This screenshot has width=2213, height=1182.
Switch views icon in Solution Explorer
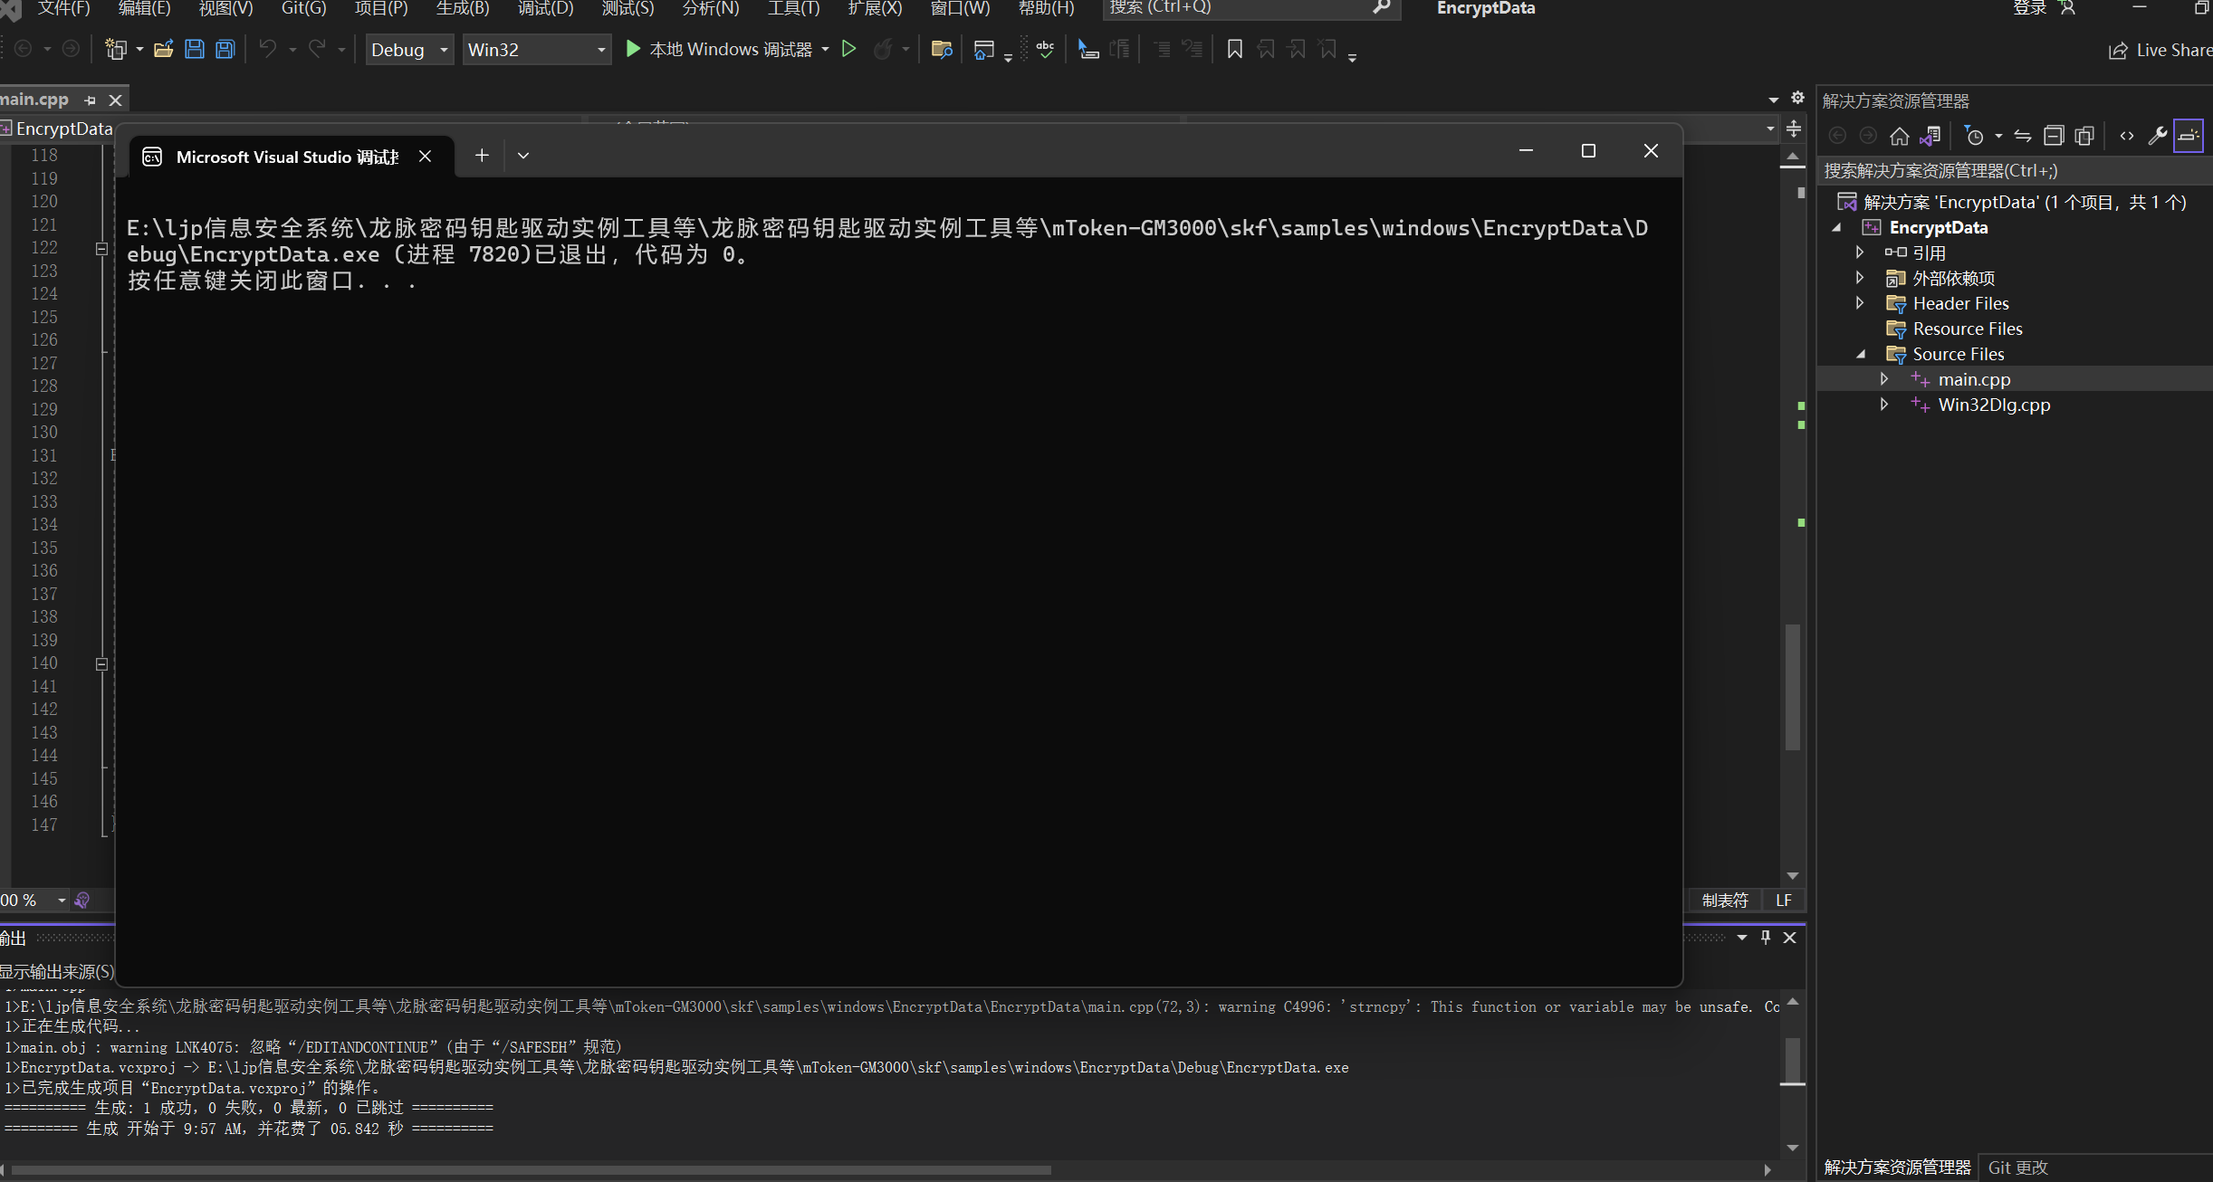(x=1930, y=136)
